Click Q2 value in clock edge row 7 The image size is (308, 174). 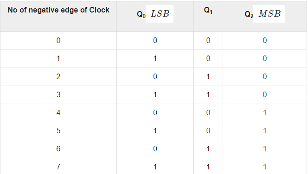(x=265, y=166)
